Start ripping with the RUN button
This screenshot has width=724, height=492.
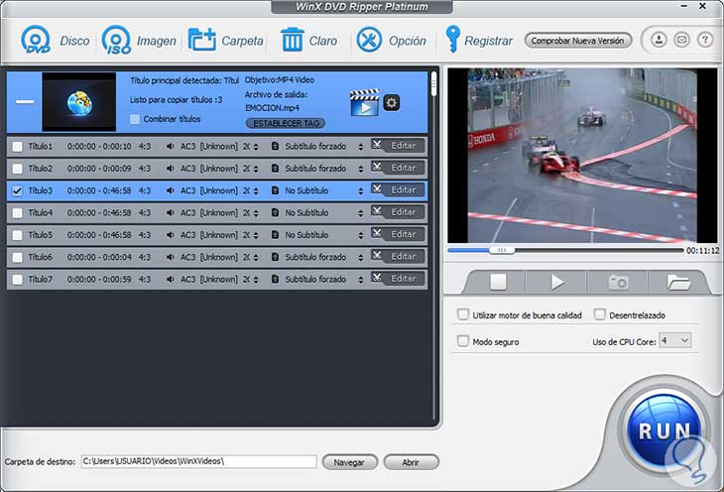coord(664,430)
